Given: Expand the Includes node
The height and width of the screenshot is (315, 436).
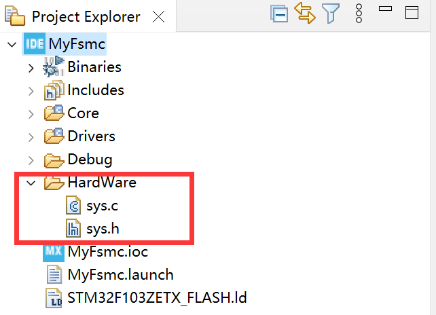Looking at the screenshot, I should coord(31,90).
